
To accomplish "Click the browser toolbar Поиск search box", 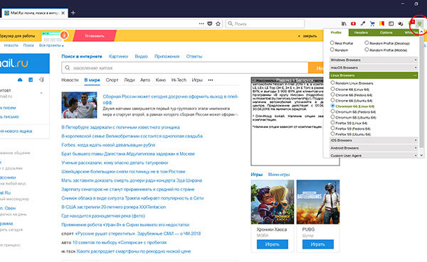I will coord(265,23).
